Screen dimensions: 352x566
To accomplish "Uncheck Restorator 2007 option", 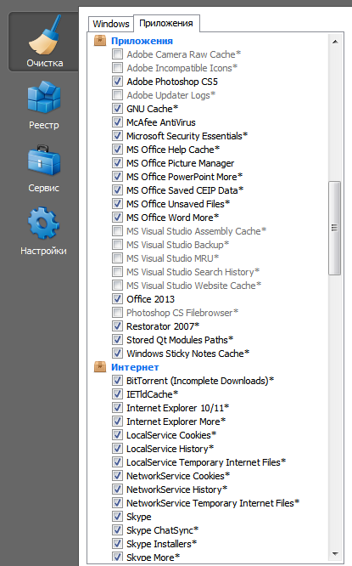I will 117,326.
